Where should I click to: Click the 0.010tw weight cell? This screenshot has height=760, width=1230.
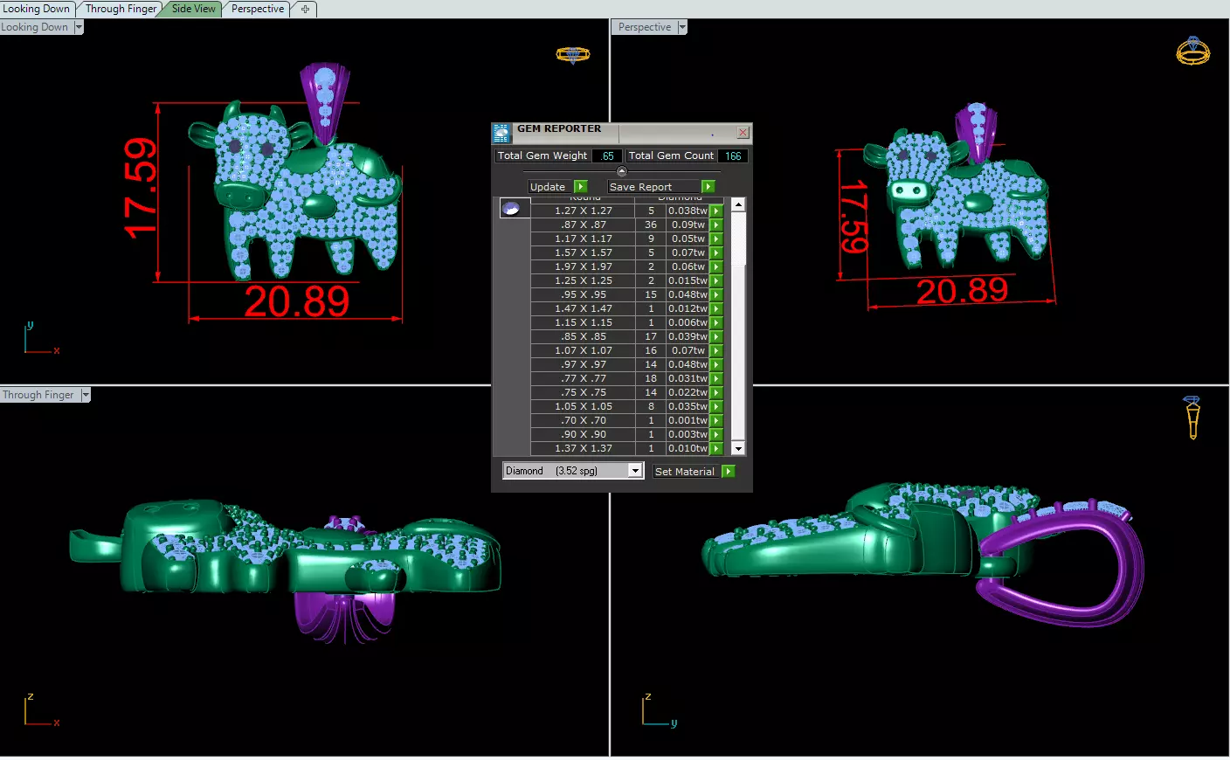pyautogui.click(x=688, y=448)
